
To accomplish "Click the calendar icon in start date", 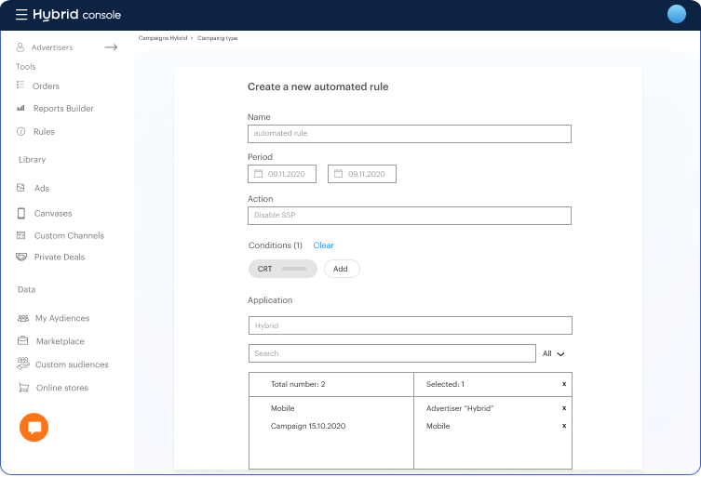I will coord(259,173).
